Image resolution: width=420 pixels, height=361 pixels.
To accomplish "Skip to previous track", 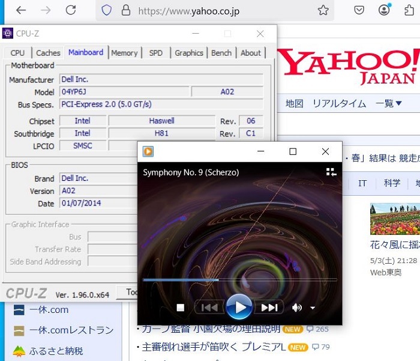I will [x=209, y=308].
